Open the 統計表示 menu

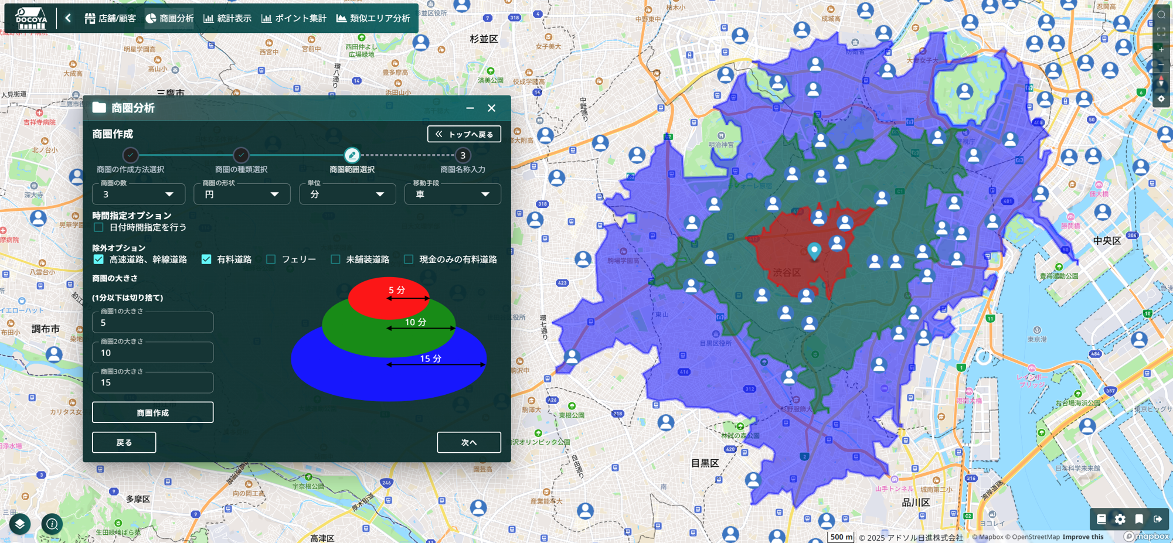(227, 18)
